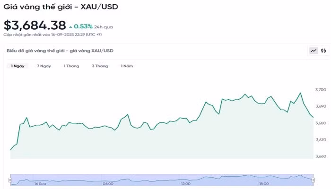Screen dimensions: 331x189
Task: Show the 3 Tháng price range
Action: coord(100,66)
